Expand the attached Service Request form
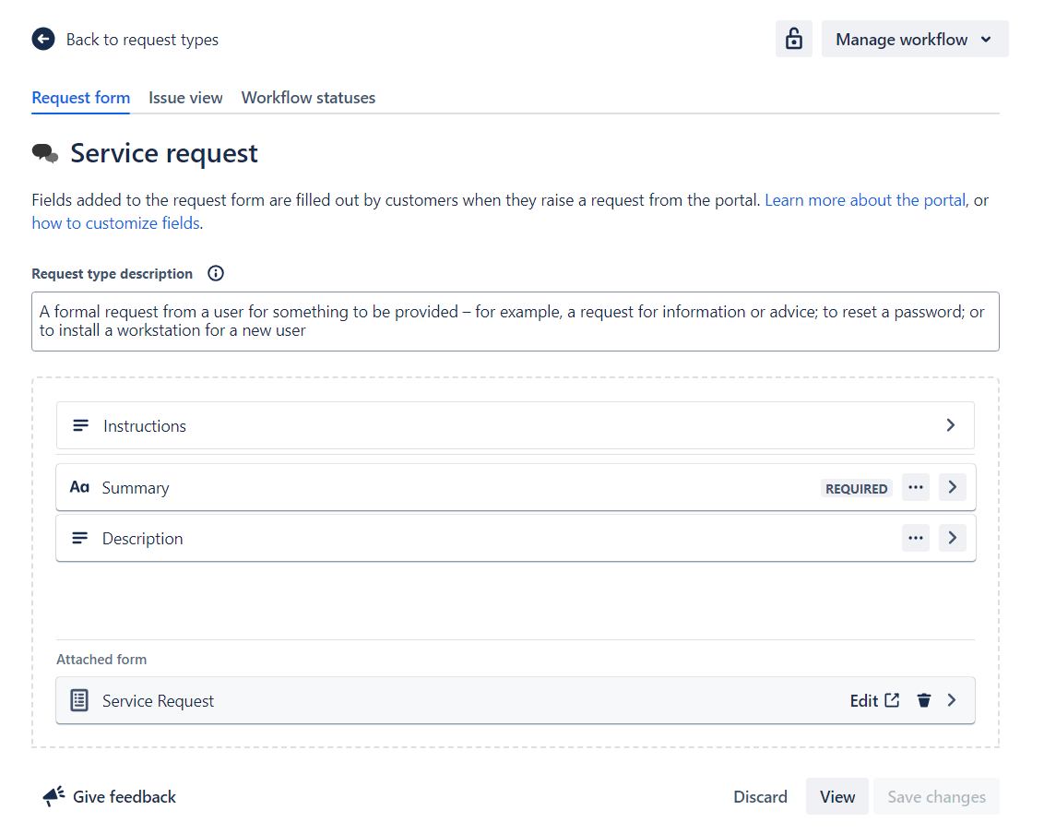The width and height of the screenshot is (1044, 834). (951, 700)
